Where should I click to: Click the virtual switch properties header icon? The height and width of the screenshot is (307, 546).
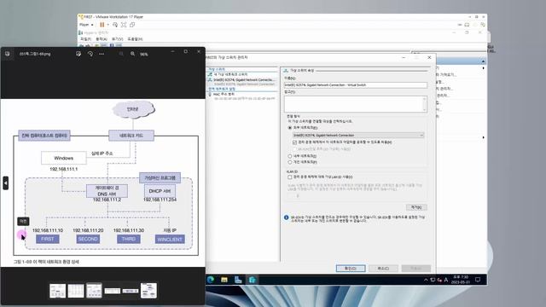(x=286, y=70)
